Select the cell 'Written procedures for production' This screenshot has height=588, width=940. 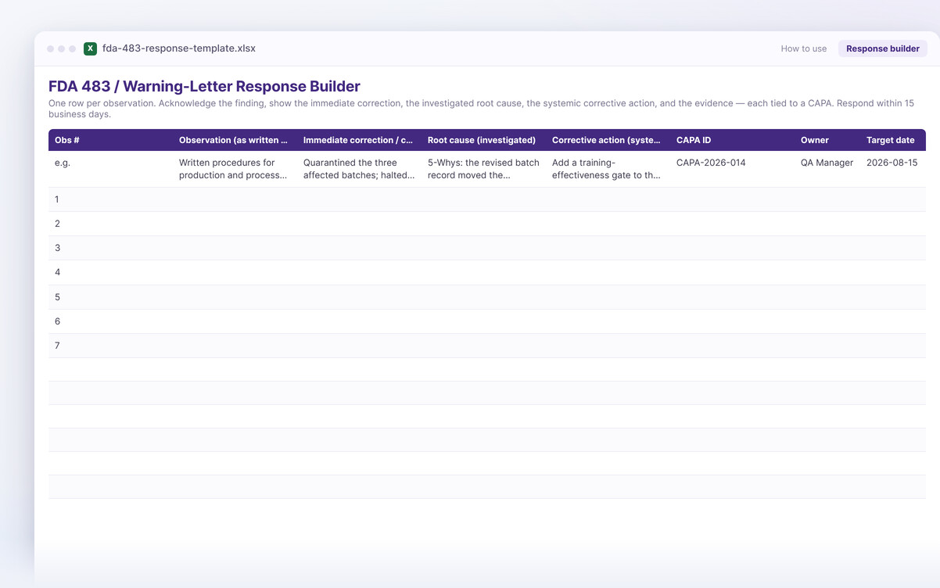coord(235,169)
